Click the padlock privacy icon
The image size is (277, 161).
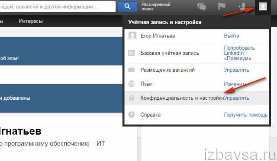click(x=132, y=98)
